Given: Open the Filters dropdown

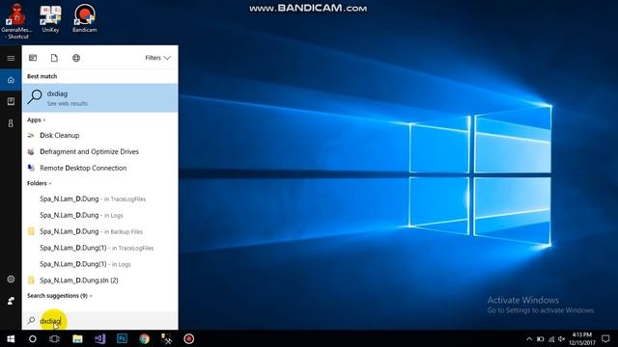Looking at the screenshot, I should [157, 58].
